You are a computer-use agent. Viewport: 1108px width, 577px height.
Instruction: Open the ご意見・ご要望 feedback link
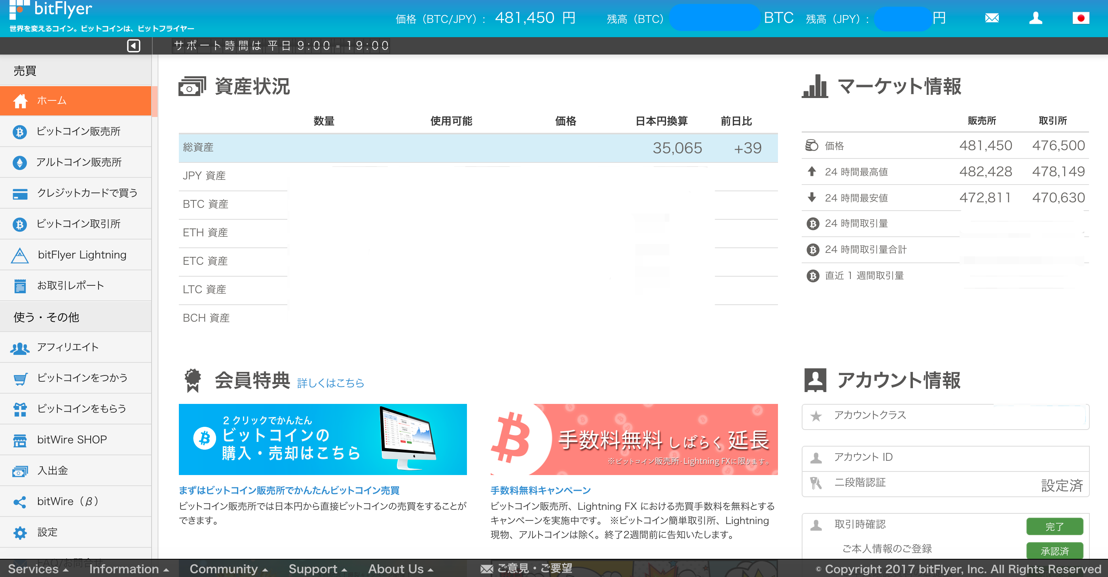pyautogui.click(x=526, y=568)
